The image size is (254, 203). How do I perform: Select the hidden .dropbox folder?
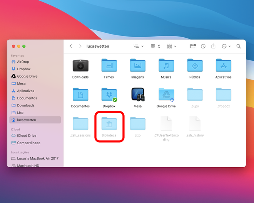click(x=223, y=95)
